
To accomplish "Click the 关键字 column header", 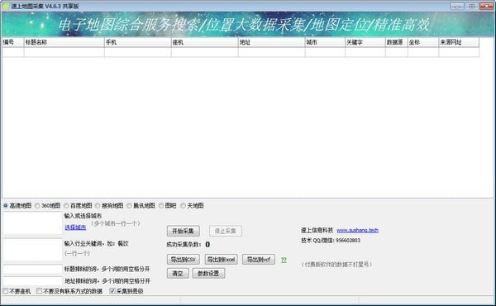I will pyautogui.click(x=365, y=42).
